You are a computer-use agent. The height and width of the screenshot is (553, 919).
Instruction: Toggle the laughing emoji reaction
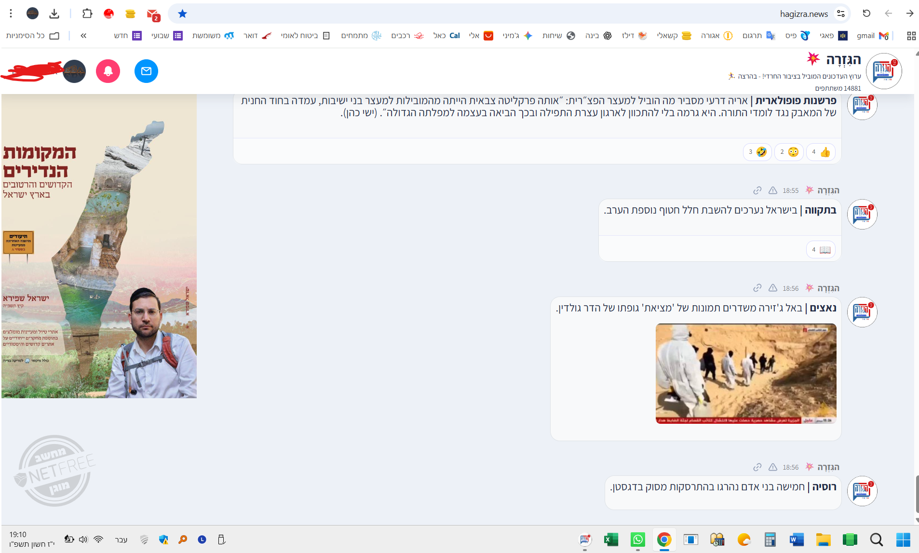pyautogui.click(x=757, y=152)
